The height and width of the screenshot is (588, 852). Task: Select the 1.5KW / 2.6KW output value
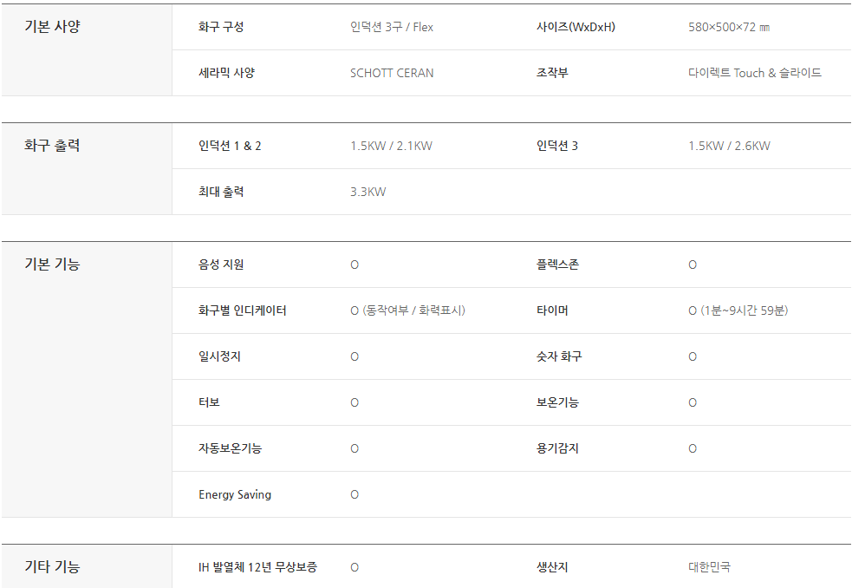click(x=729, y=146)
